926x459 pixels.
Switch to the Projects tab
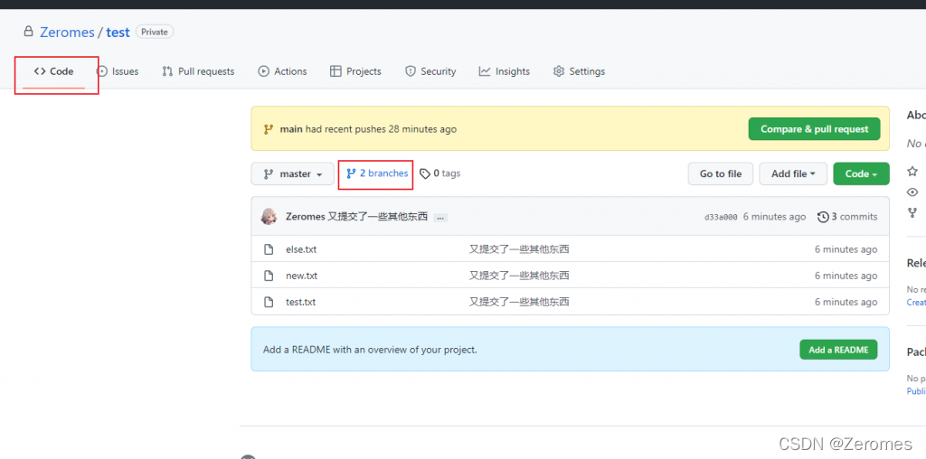(x=355, y=71)
